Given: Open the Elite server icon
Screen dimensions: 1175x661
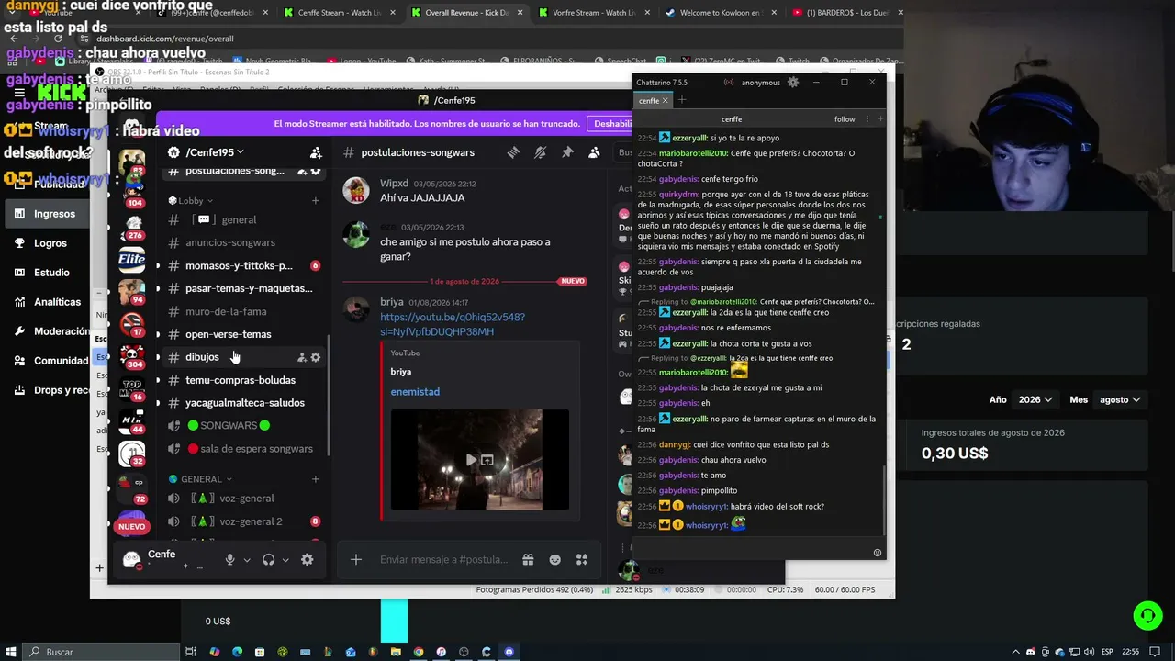Looking at the screenshot, I should click(x=132, y=260).
